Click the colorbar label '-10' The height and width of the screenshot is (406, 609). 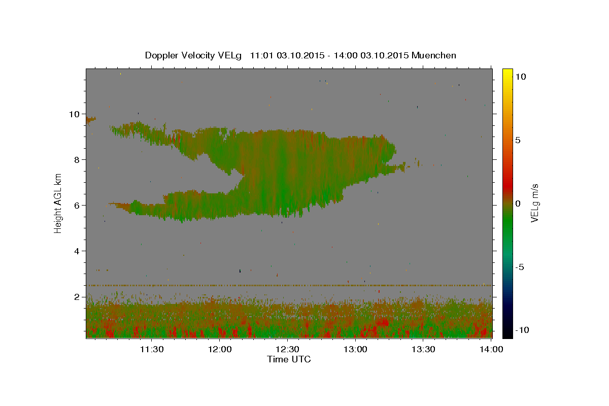point(521,330)
